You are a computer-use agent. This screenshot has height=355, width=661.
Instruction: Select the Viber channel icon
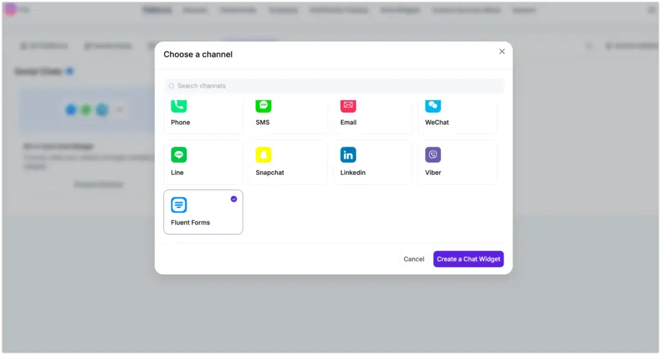pos(433,155)
